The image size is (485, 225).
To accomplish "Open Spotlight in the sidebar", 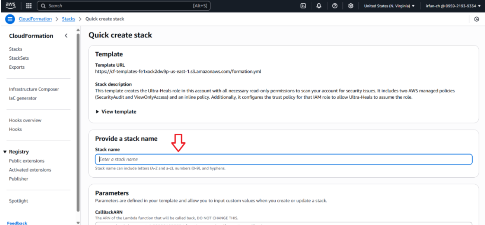I will tap(19, 201).
